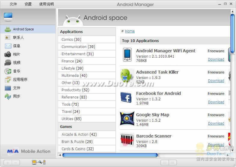Click the Top 10 Applications heading
The width and height of the screenshot is (236, 167).
coord(140,41)
